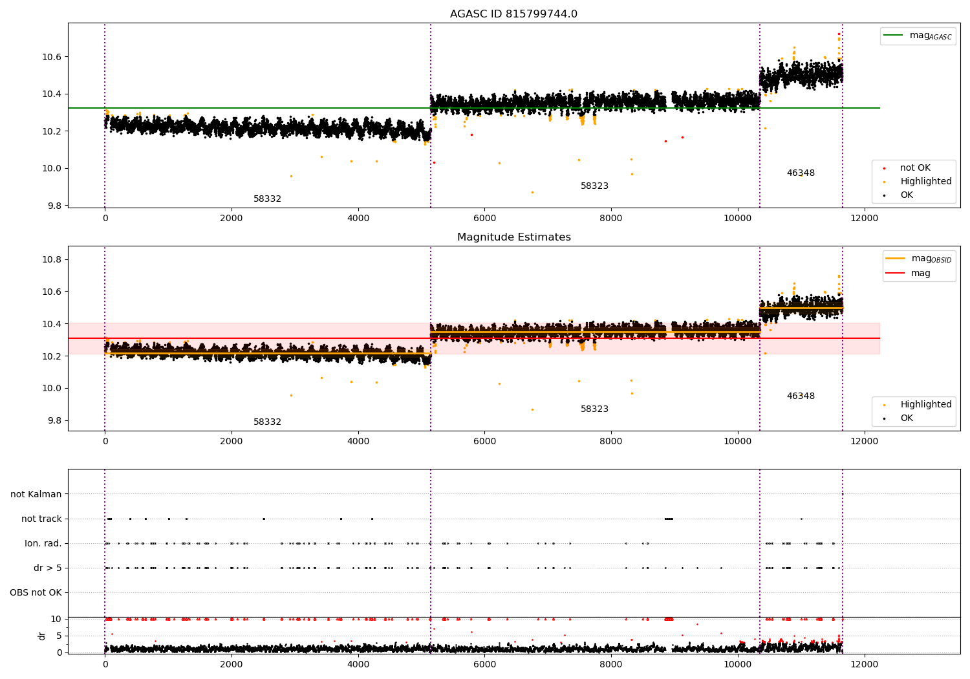Image resolution: width=970 pixels, height=679 pixels.
Task: Click the red 'mag' legend entry
Action: point(908,274)
